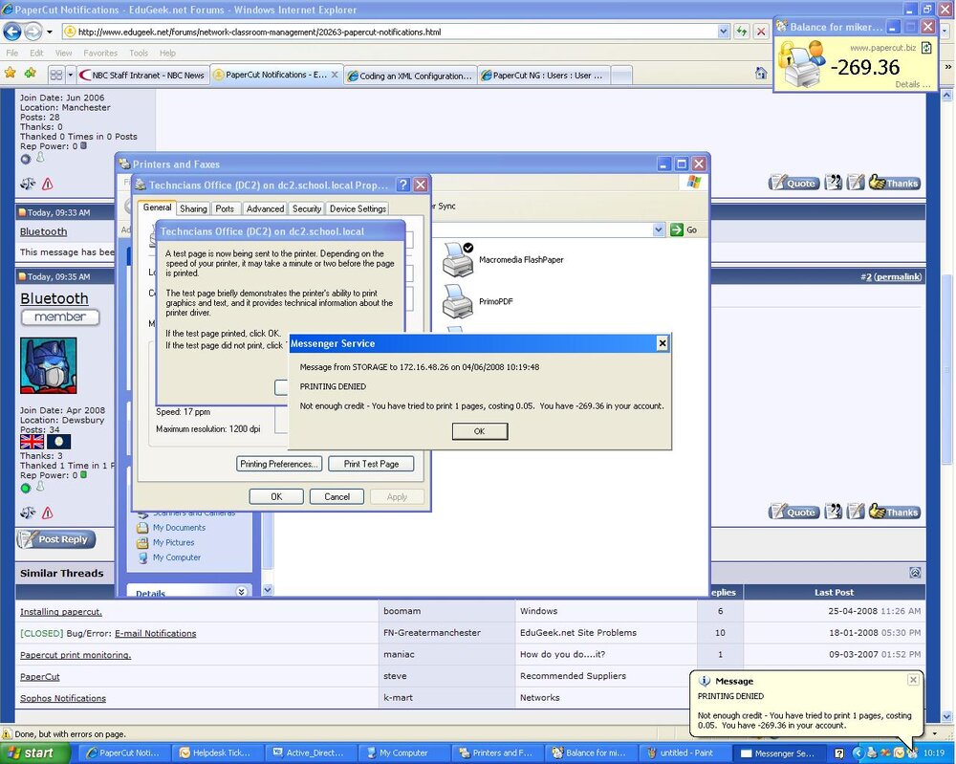The height and width of the screenshot is (764, 956).
Task: Switch to the Security tab
Action: (x=307, y=208)
